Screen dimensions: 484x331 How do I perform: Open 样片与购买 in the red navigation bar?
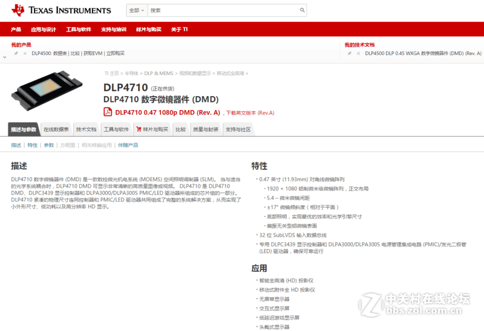point(149,30)
